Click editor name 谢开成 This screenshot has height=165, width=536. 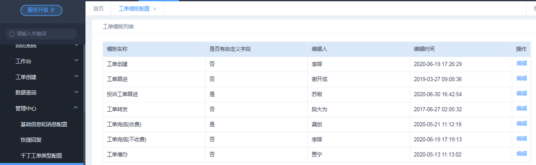(x=319, y=79)
